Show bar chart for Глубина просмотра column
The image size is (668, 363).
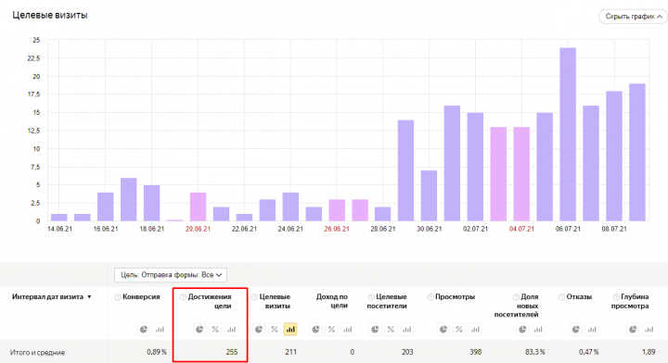(x=649, y=330)
